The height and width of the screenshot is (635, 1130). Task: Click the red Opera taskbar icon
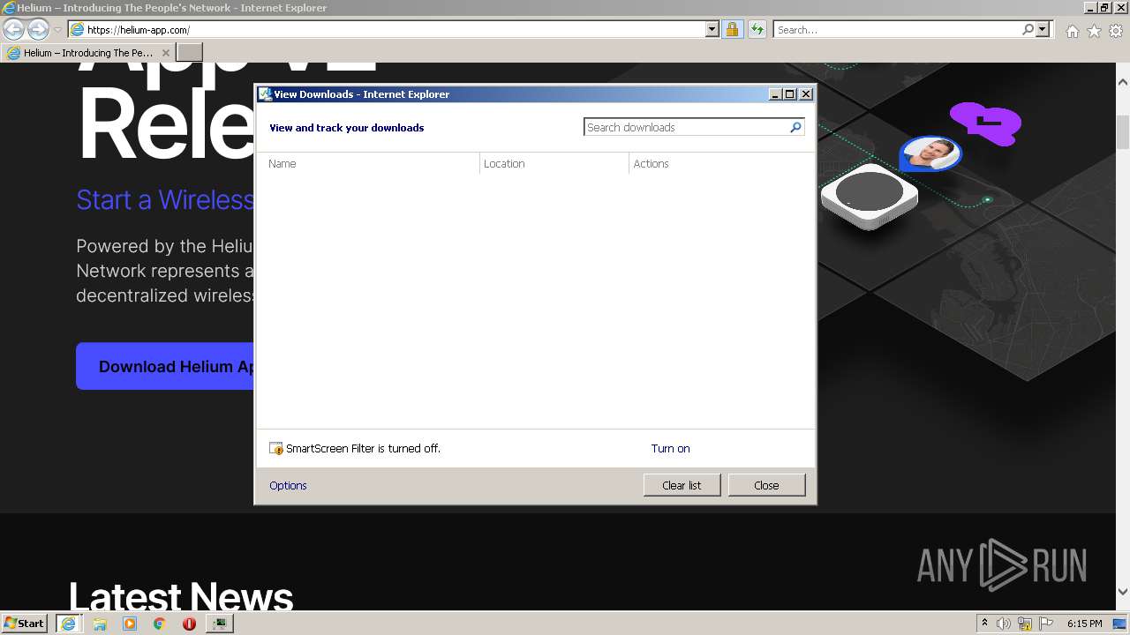tap(189, 624)
